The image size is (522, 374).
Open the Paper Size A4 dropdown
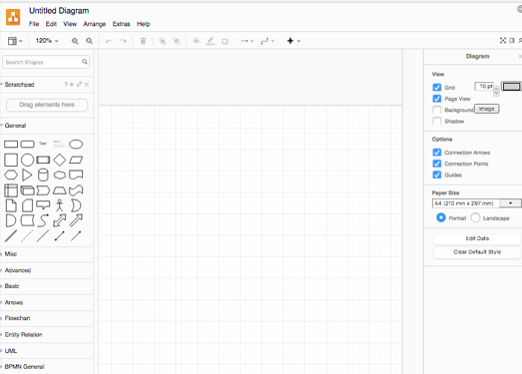tap(476, 203)
